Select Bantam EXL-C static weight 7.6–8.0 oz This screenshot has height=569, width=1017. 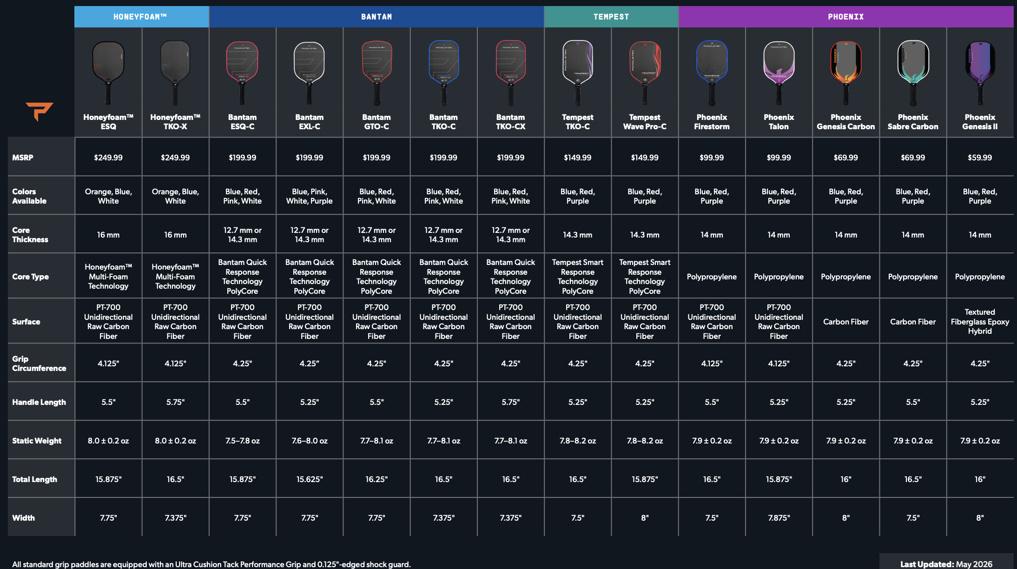point(310,441)
